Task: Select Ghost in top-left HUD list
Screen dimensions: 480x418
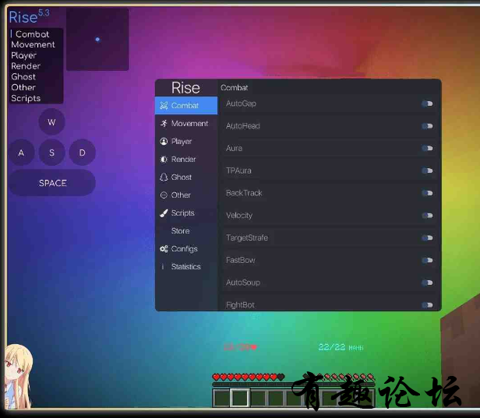Action: (23, 77)
